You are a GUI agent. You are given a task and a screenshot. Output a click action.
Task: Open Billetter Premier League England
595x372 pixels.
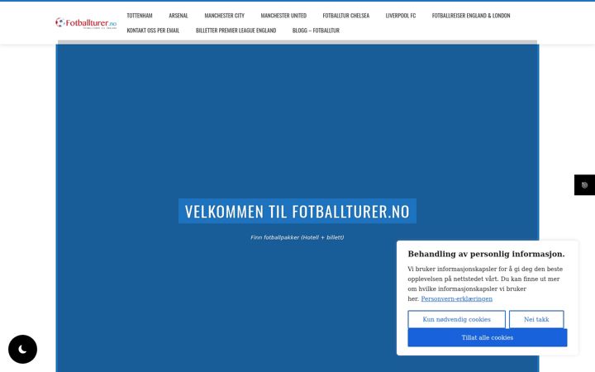tap(236, 31)
